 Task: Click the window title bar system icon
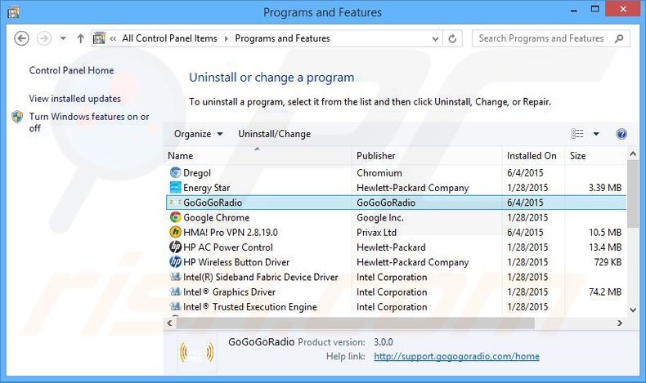click(x=14, y=12)
